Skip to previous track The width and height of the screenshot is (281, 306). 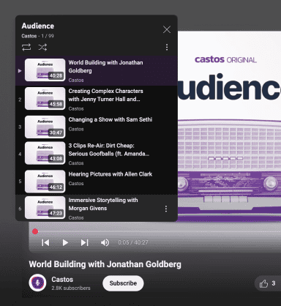tap(45, 242)
